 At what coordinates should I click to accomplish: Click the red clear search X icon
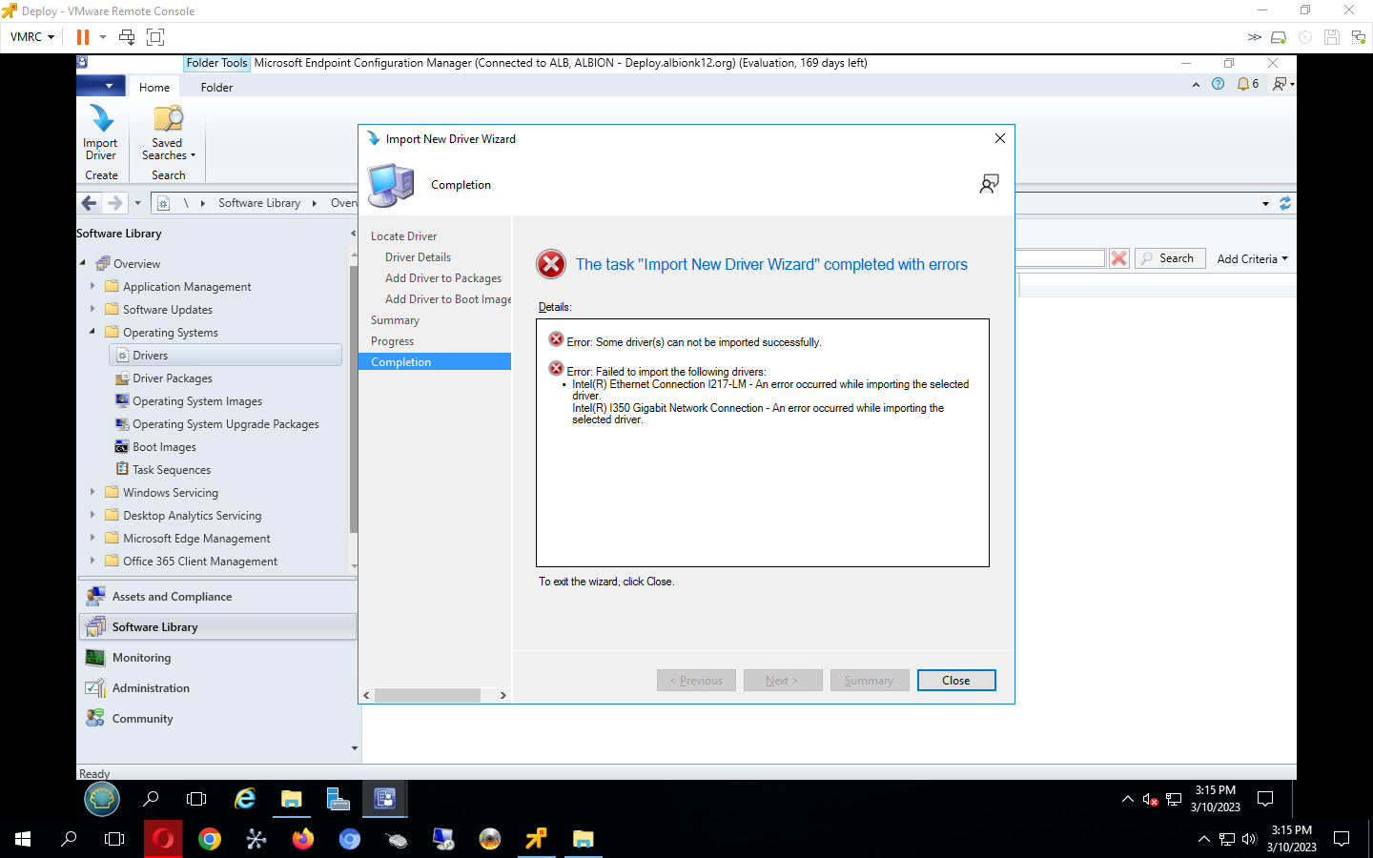point(1119,258)
